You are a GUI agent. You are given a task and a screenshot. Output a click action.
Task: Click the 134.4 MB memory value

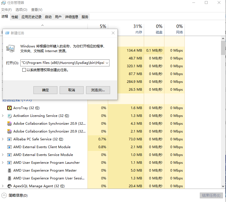coord(134,50)
